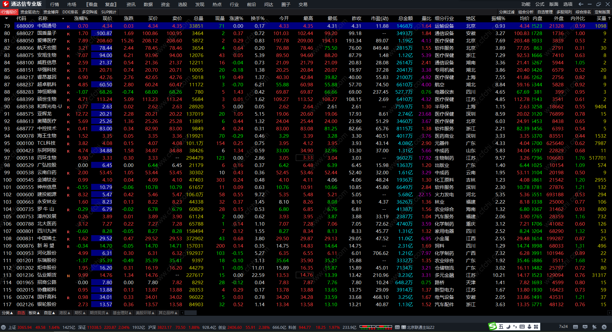The height and width of the screenshot is (332, 612).
Task: Sort by the 量比 column header
Action: pos(426,18)
